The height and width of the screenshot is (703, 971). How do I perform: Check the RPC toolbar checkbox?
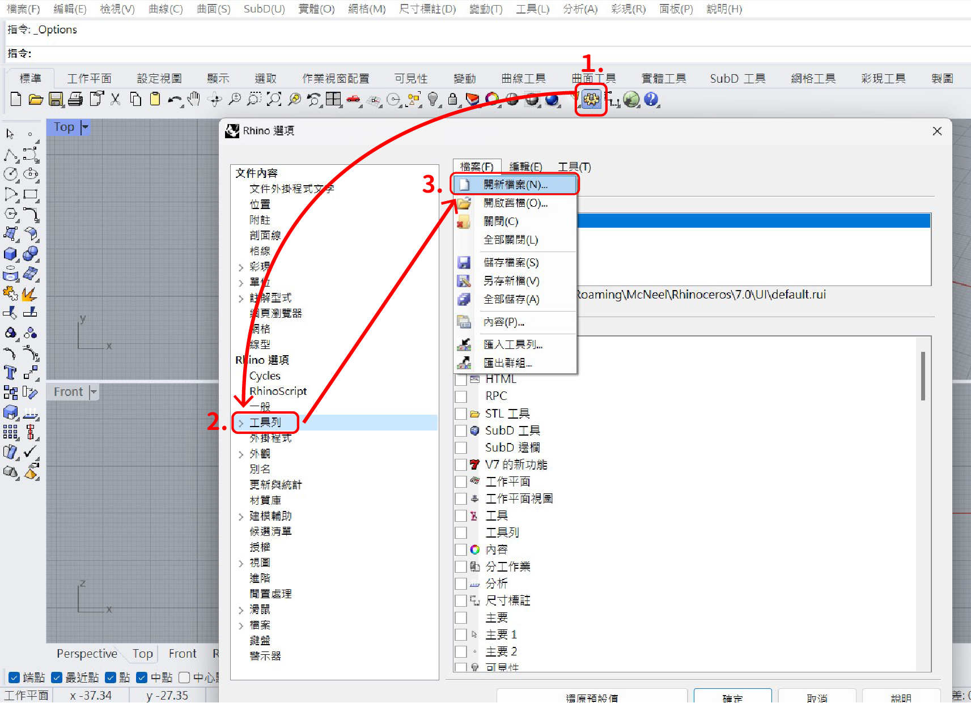pyautogui.click(x=461, y=397)
